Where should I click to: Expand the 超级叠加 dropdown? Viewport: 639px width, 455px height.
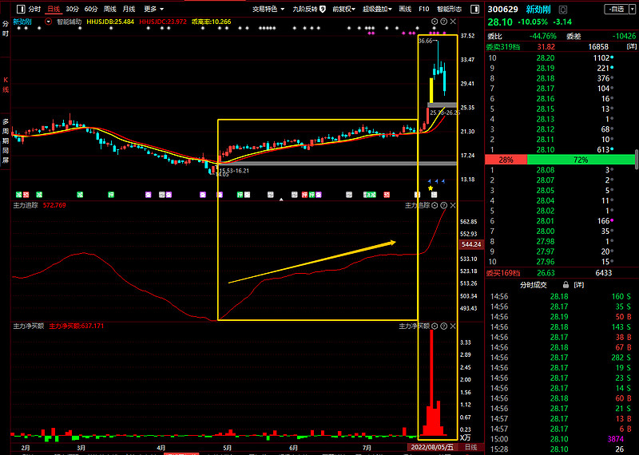click(377, 9)
